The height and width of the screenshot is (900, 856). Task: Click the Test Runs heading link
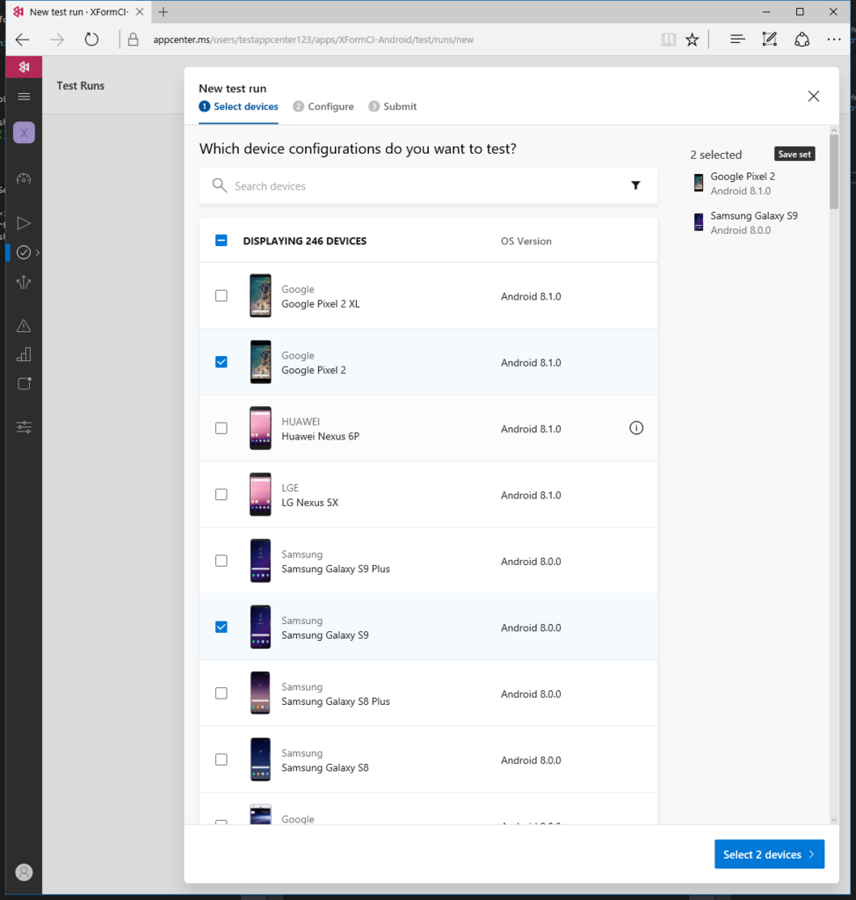coord(80,85)
